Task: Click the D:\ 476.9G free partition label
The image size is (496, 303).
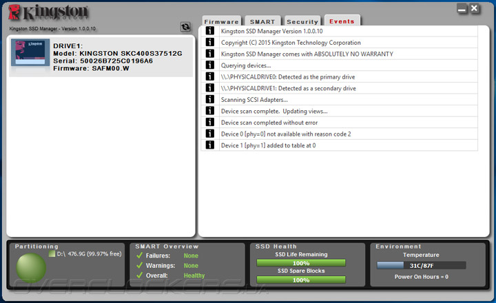Action: coord(89,253)
